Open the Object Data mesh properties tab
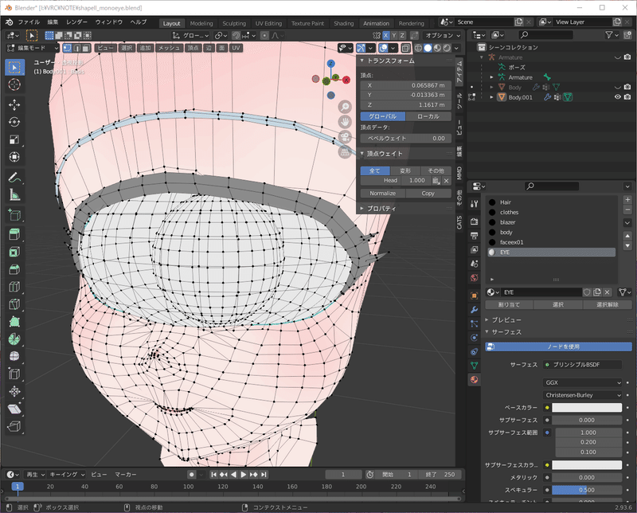Image resolution: width=637 pixels, height=513 pixels. pos(474,366)
